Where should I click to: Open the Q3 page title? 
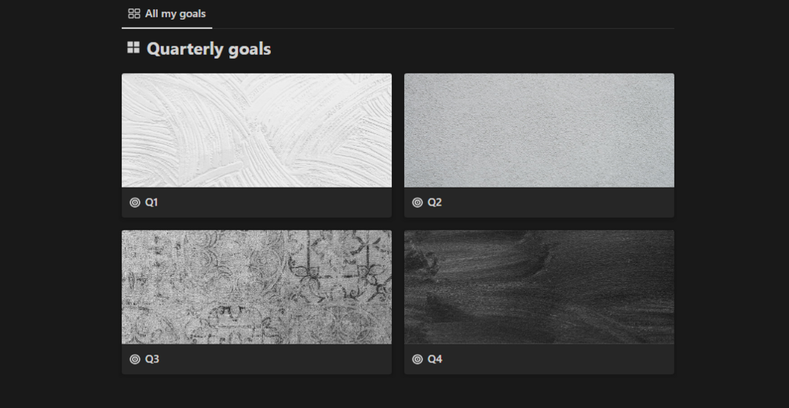tap(152, 359)
